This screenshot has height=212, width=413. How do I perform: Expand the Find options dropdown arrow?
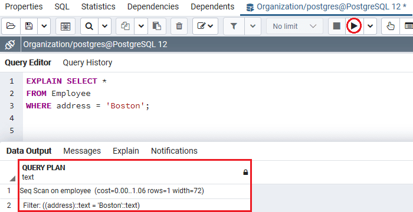(105, 26)
